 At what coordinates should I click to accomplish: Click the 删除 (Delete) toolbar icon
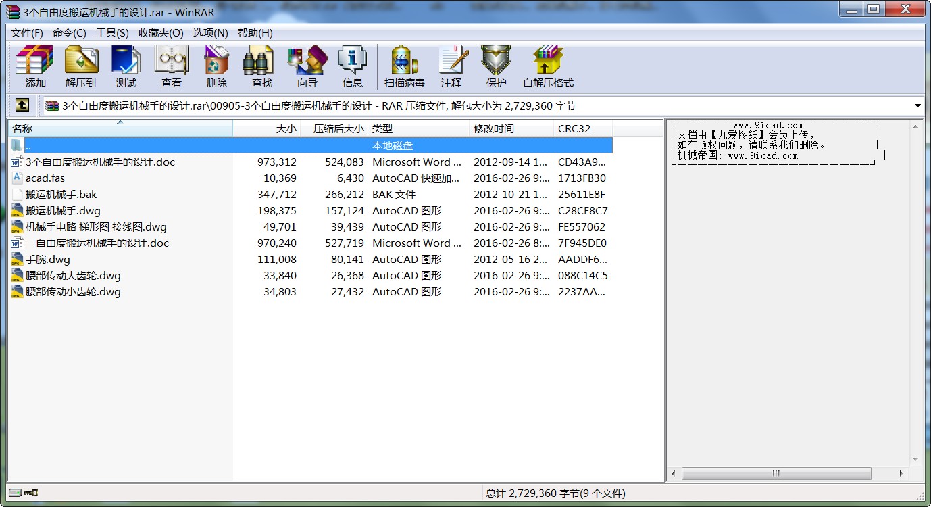[217, 67]
